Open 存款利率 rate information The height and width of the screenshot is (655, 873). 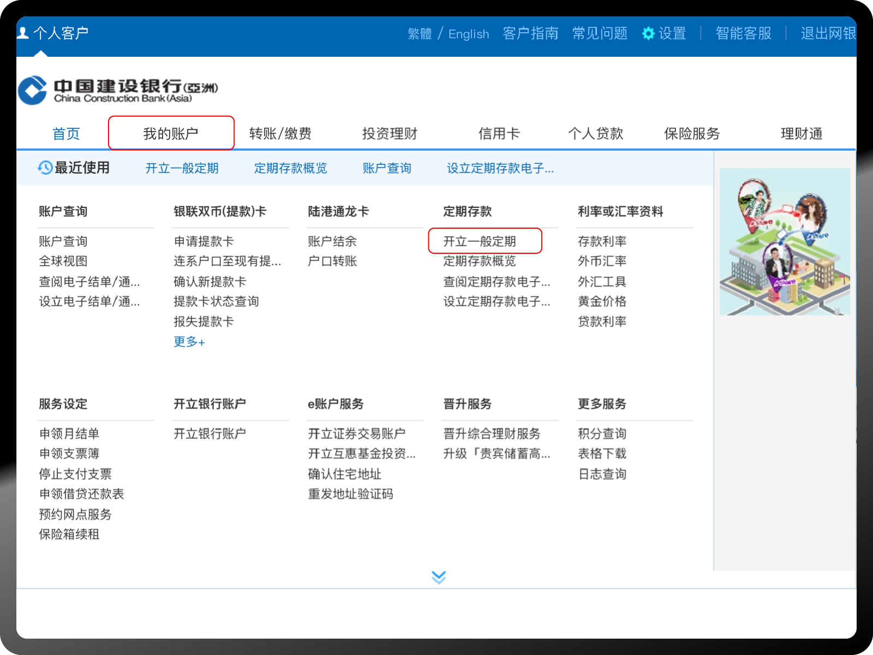pyautogui.click(x=602, y=241)
